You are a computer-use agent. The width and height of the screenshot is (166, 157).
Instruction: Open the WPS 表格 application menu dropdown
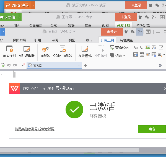(20, 17)
